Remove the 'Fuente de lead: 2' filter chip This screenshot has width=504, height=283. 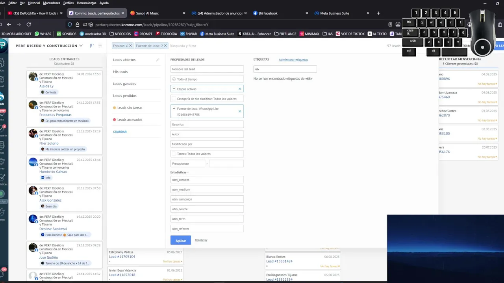click(165, 46)
